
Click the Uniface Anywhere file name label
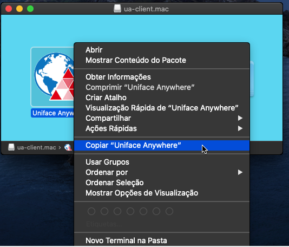52,113
